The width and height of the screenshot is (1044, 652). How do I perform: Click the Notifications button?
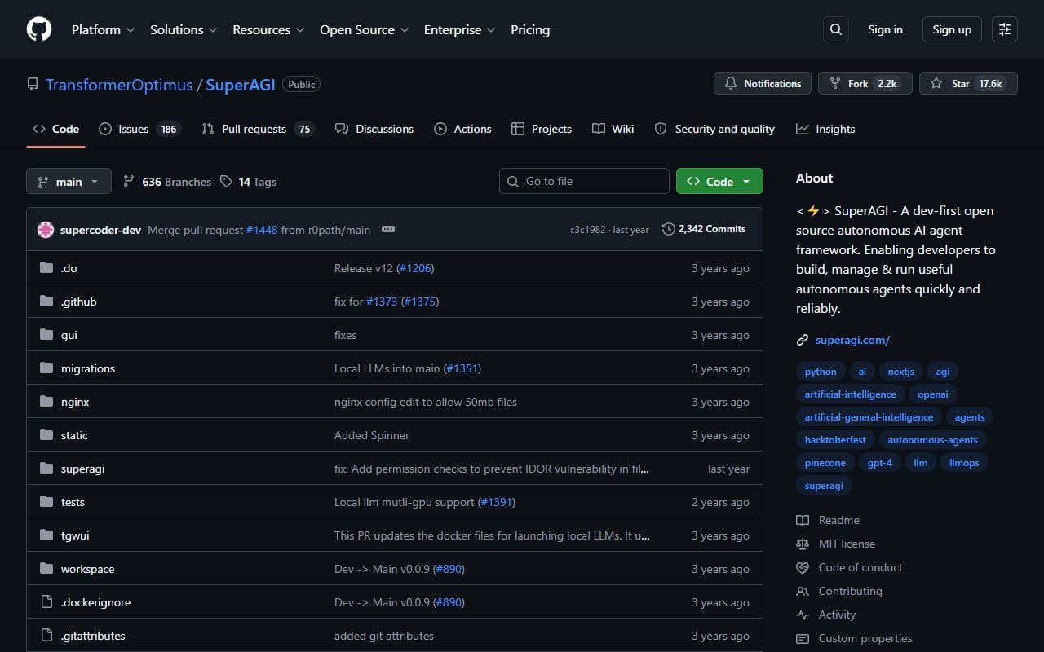click(763, 83)
